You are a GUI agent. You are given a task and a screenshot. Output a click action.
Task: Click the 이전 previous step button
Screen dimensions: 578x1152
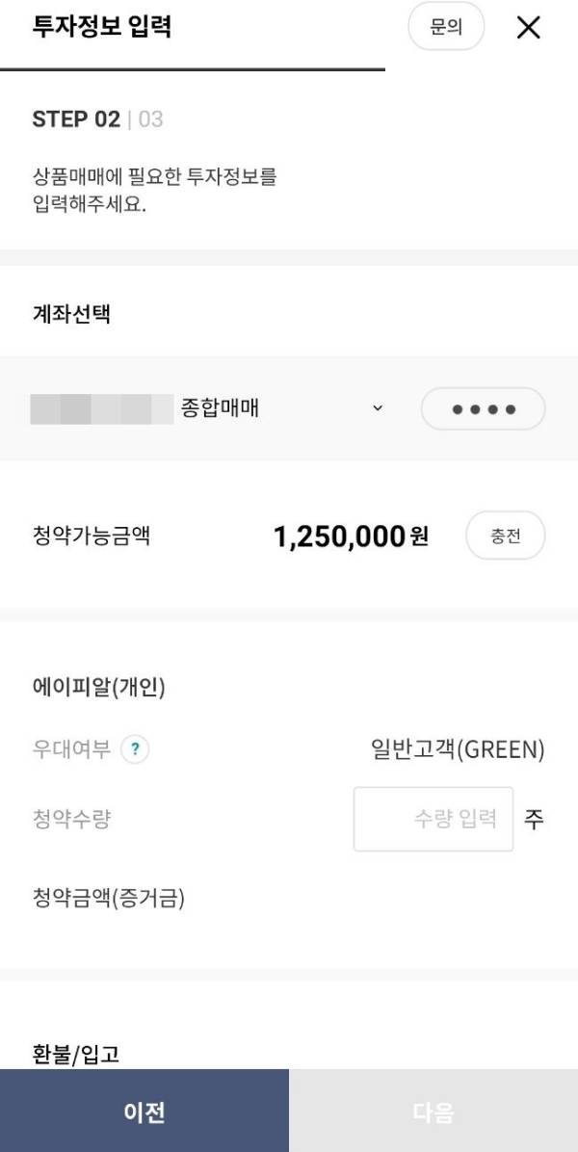(x=144, y=1112)
